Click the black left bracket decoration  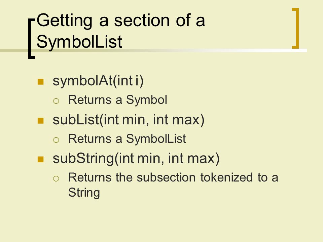pyautogui.click(x=32, y=39)
